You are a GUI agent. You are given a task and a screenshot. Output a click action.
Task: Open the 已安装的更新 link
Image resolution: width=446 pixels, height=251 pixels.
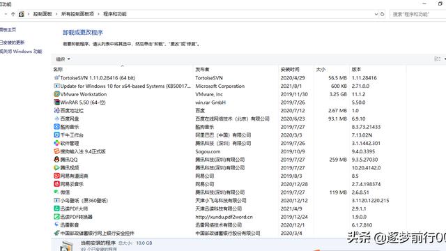coord(12,43)
